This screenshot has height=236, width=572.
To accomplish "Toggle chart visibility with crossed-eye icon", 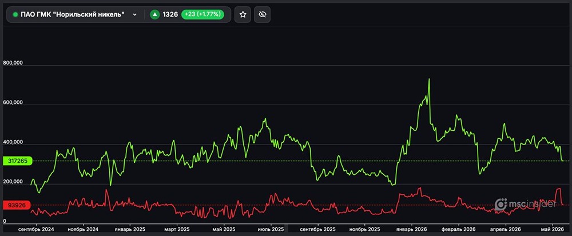I will click(x=263, y=14).
